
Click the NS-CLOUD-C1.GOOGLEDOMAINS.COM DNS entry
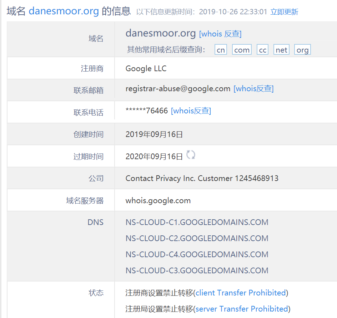tap(197, 222)
